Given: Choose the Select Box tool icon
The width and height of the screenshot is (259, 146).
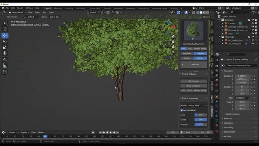Looking at the screenshot, I should click(x=5, y=23).
